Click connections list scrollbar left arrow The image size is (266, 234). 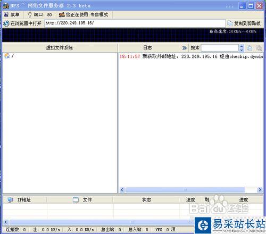[6, 222]
